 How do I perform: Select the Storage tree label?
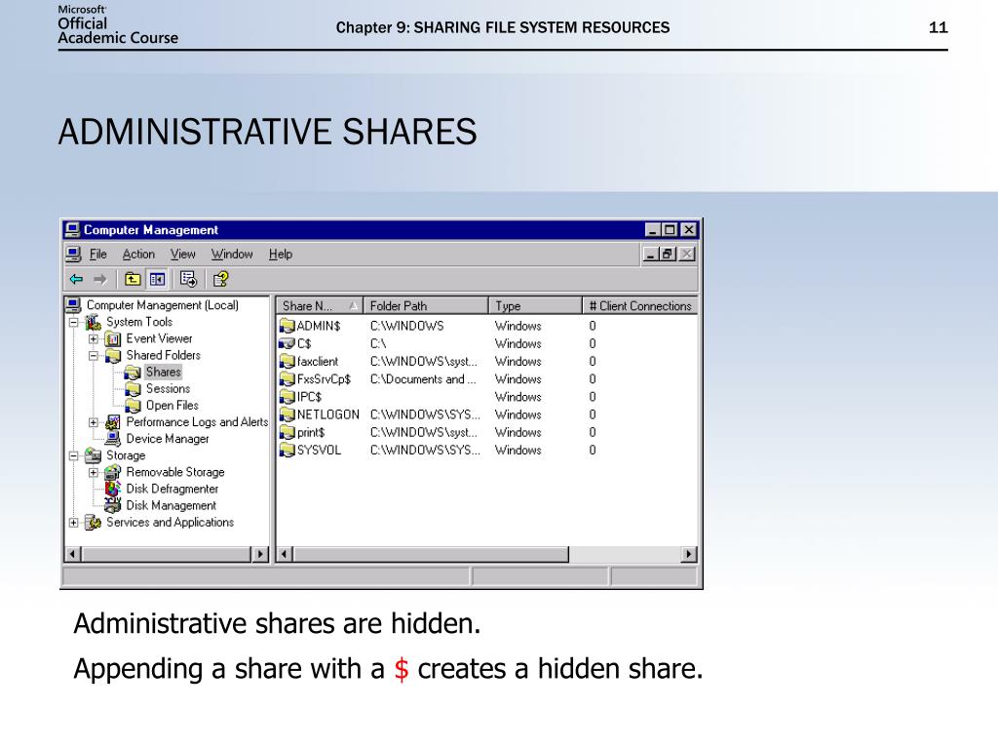pyautogui.click(x=126, y=455)
